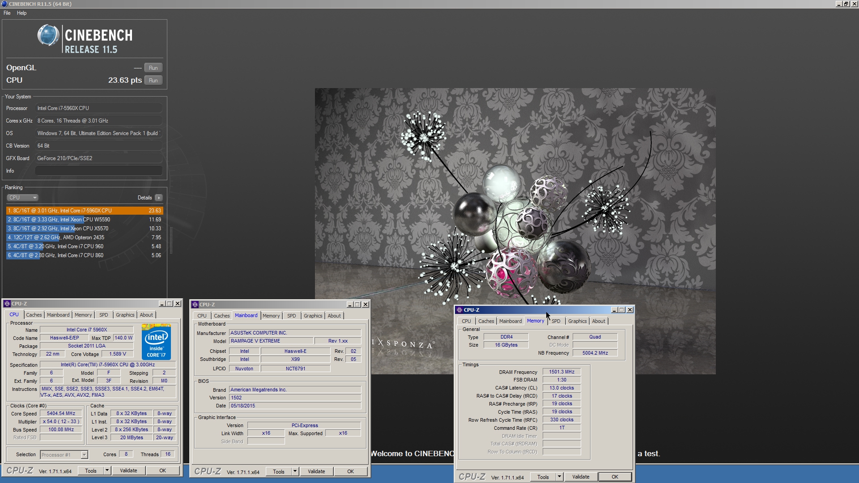Click the NB Frequency value 5004.2 MHz
Viewport: 859px width, 483px height.
tap(595, 353)
